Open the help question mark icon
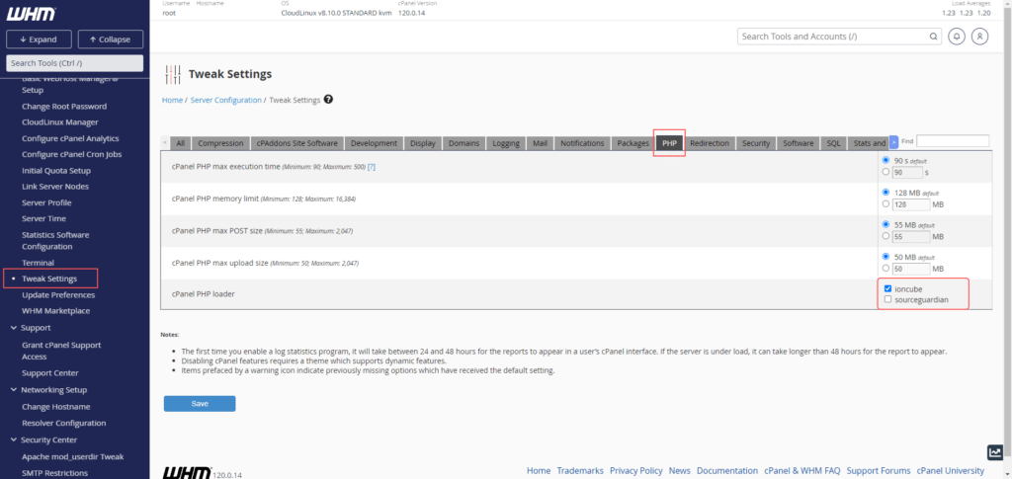The height and width of the screenshot is (479, 1012). click(x=328, y=100)
